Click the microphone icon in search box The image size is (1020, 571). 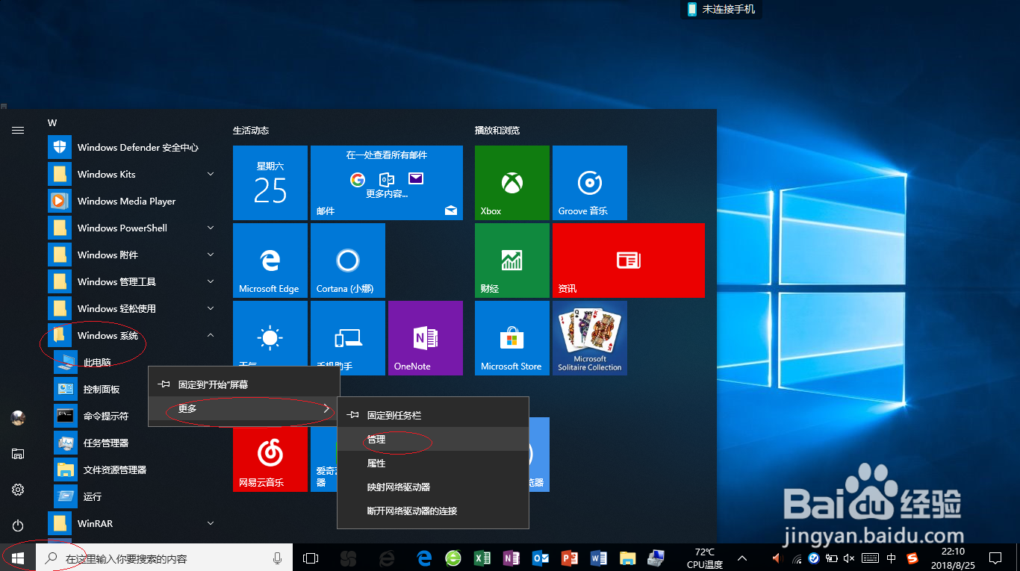click(x=277, y=558)
